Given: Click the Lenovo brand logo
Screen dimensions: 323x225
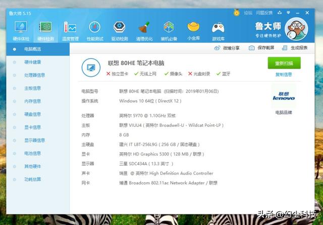Looking at the screenshot, I should [284, 97].
